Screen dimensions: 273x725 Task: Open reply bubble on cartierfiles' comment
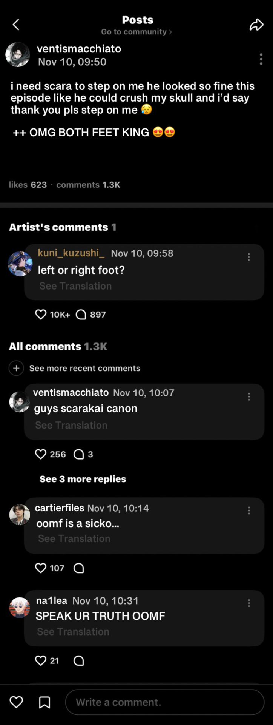pyautogui.click(x=79, y=568)
